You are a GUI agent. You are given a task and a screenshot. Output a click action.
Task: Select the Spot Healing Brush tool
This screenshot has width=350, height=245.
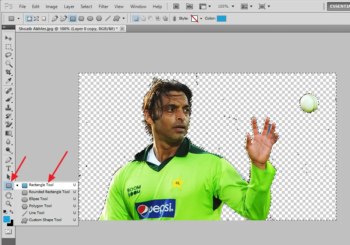(8, 91)
